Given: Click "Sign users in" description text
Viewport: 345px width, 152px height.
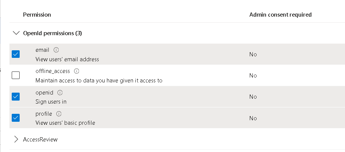Looking at the screenshot, I should tap(51, 102).
